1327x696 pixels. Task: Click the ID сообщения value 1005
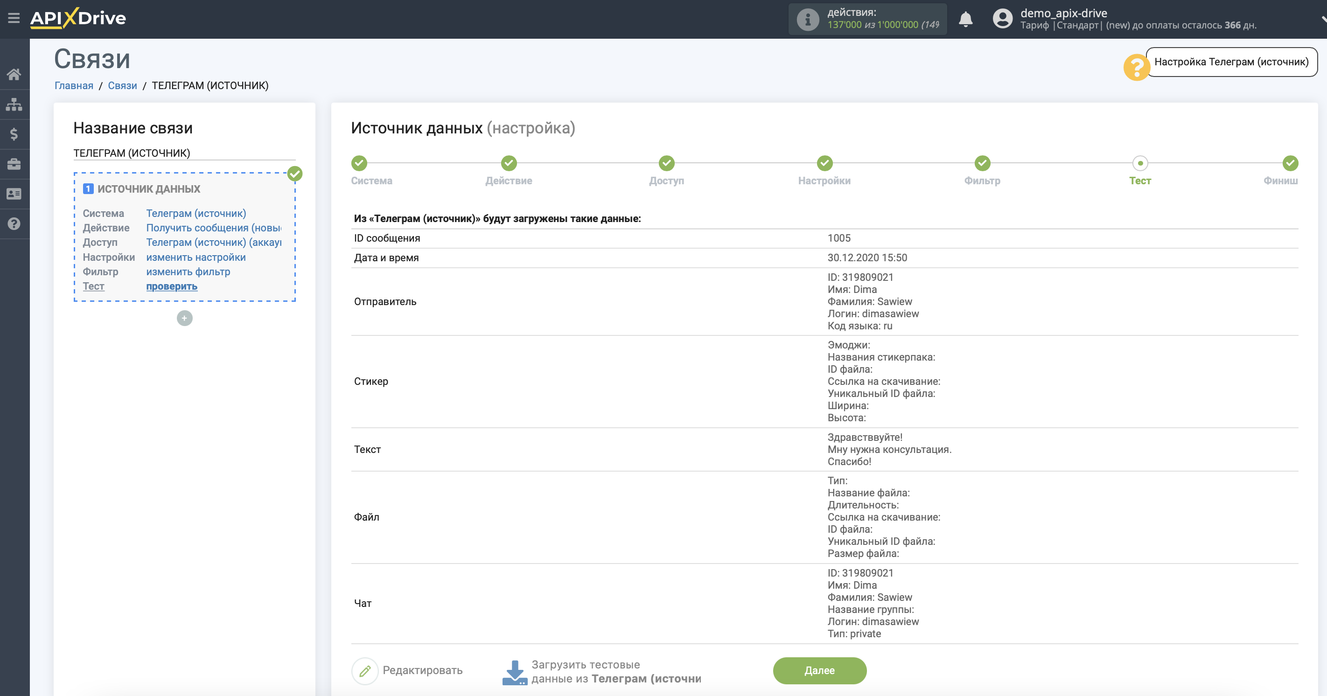[x=839, y=238]
